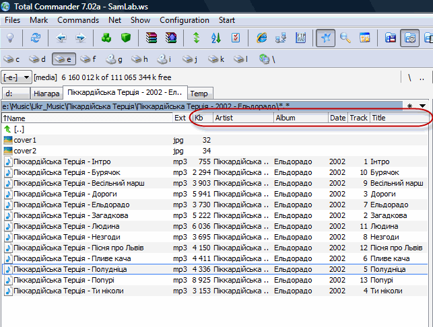Open network neighborhood backslash drive icon
The image size is (433, 327).
pos(267,59)
